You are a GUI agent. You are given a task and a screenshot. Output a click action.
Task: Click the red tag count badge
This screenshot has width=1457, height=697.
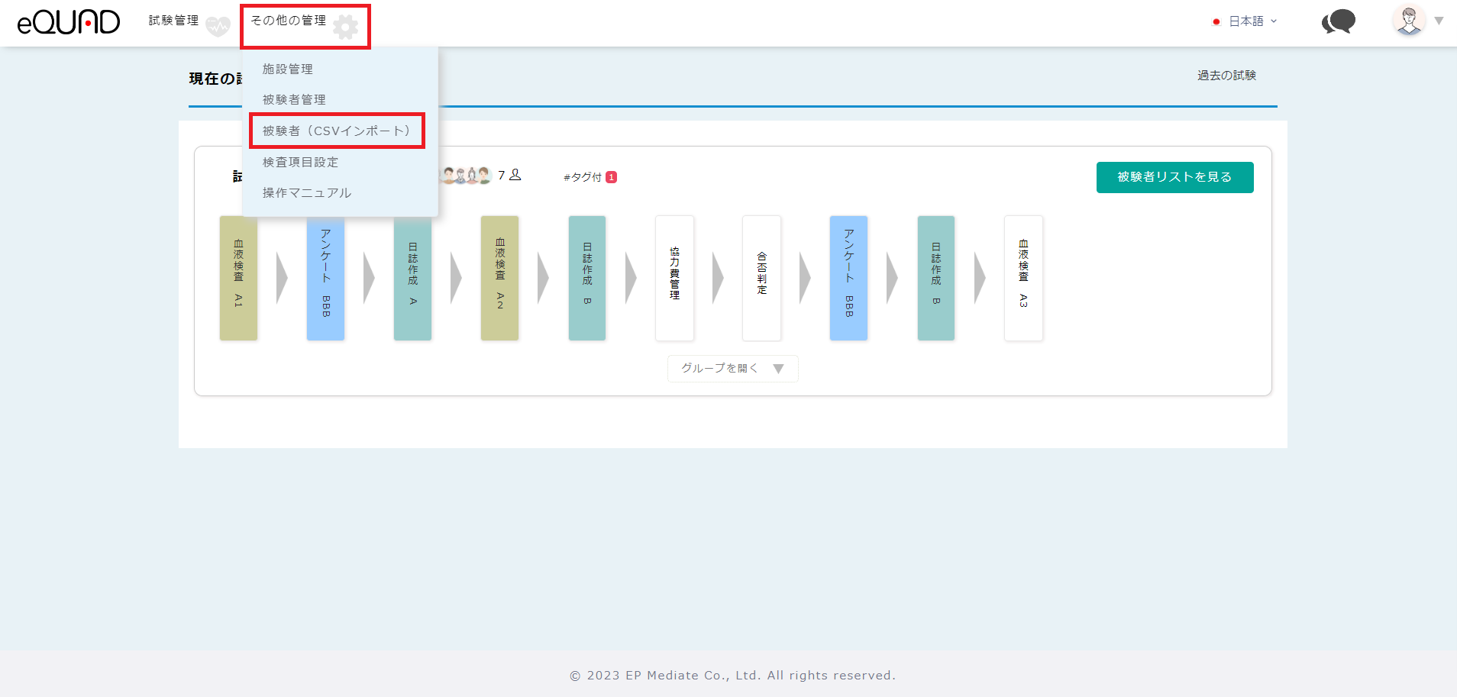click(x=611, y=177)
